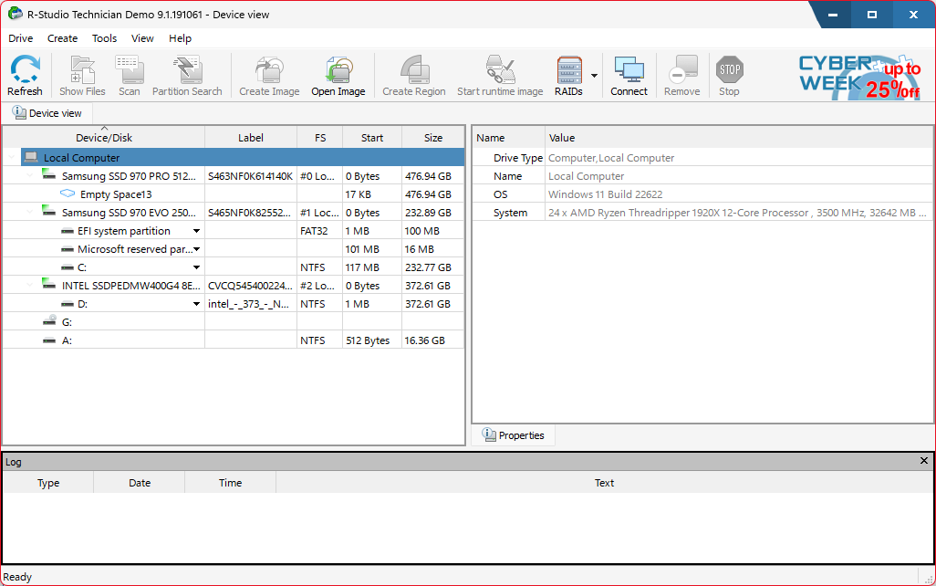This screenshot has width=936, height=586.
Task: Click the Scan toolbar icon
Action: (129, 75)
